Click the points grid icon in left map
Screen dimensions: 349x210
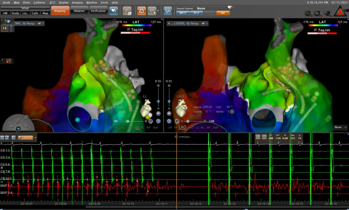[9, 61]
